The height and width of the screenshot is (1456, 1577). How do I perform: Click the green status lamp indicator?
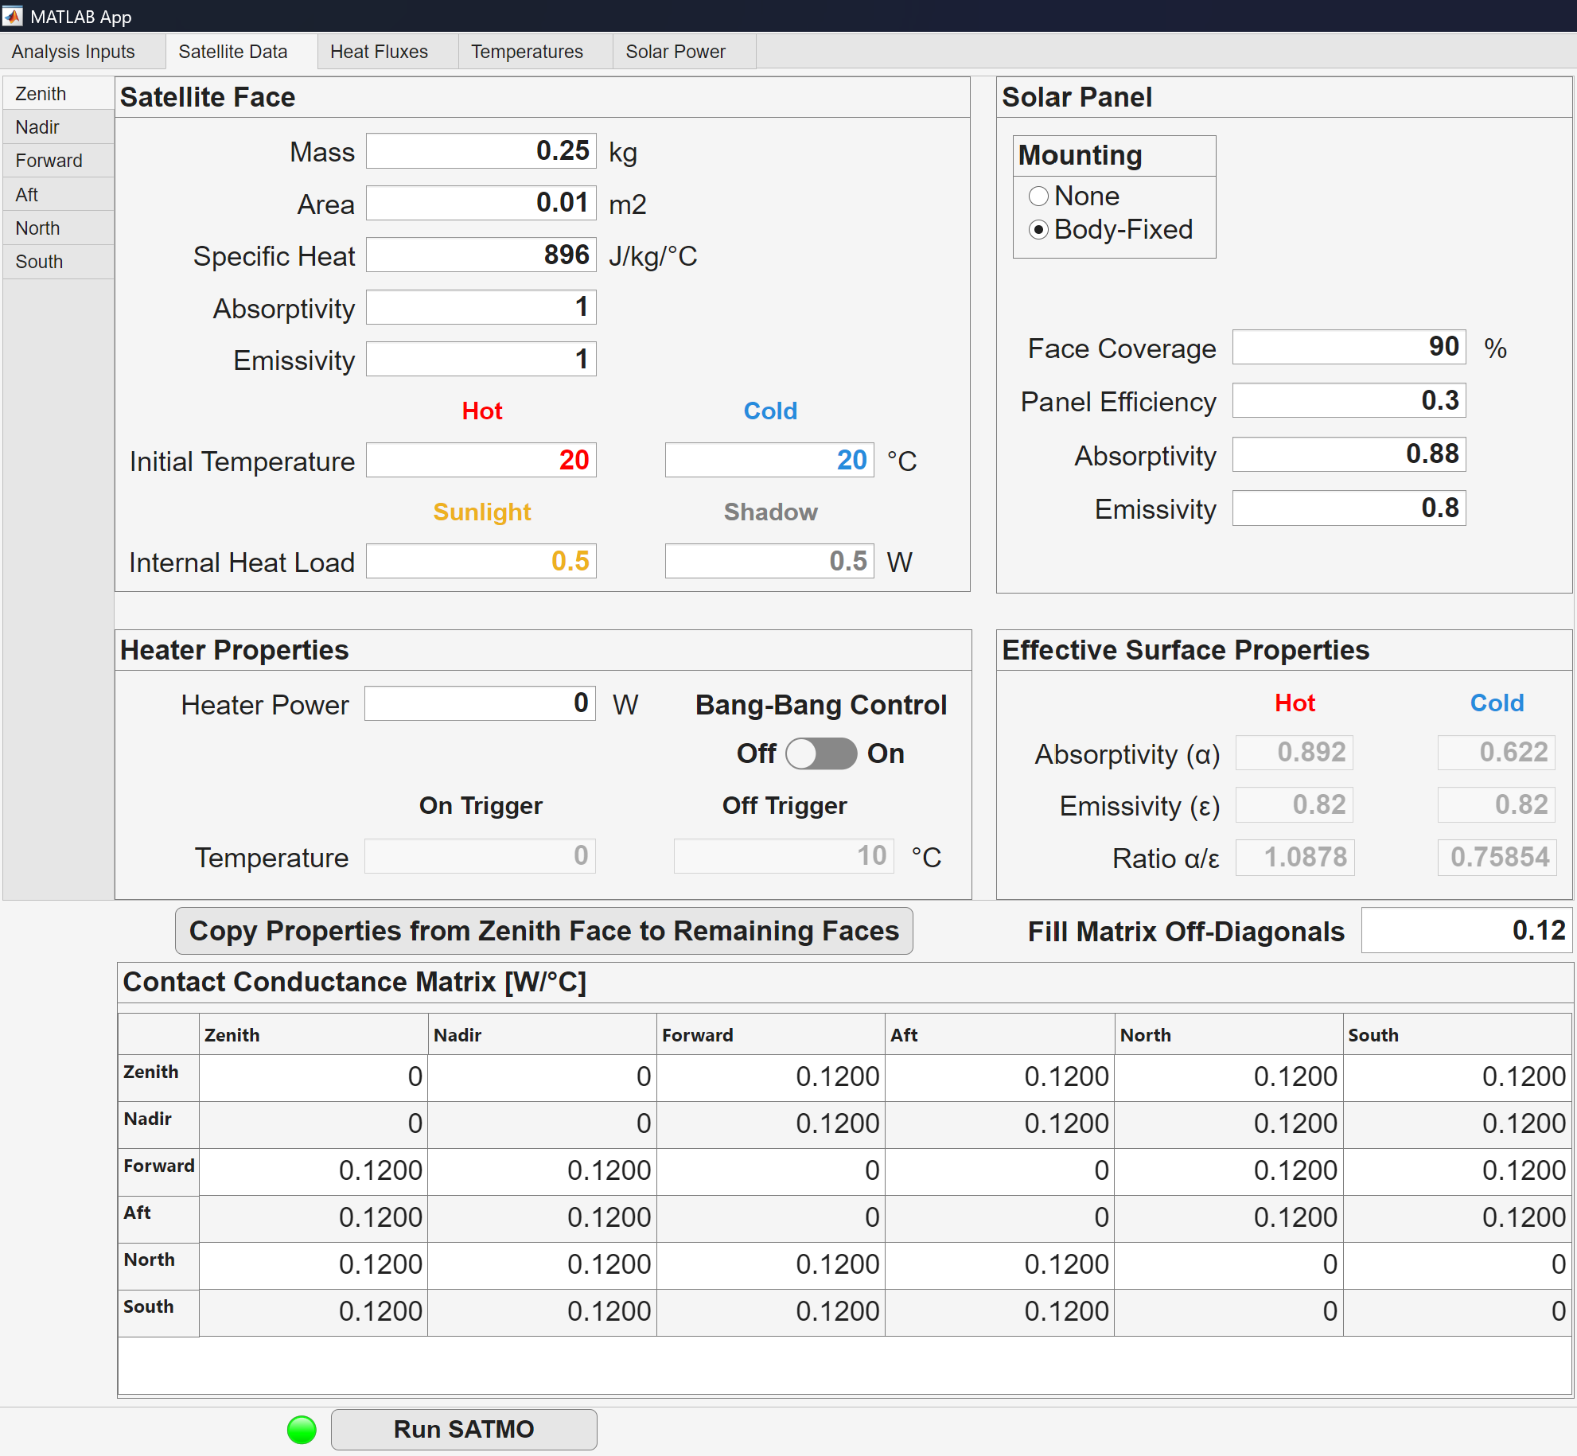click(302, 1430)
